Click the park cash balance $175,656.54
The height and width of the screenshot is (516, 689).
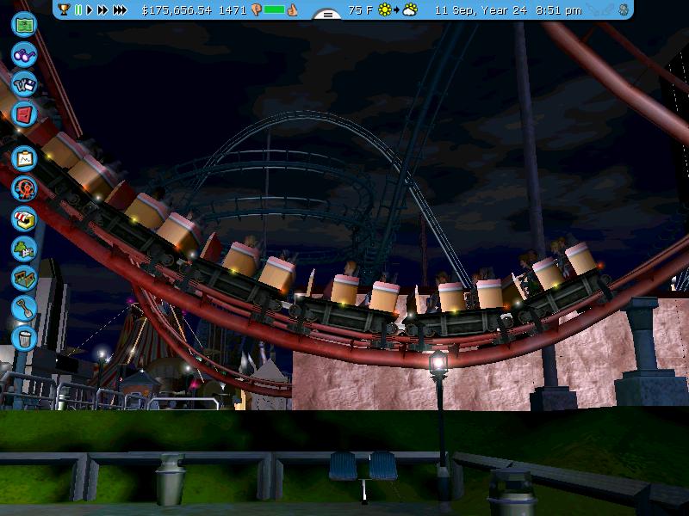pyautogui.click(x=177, y=10)
